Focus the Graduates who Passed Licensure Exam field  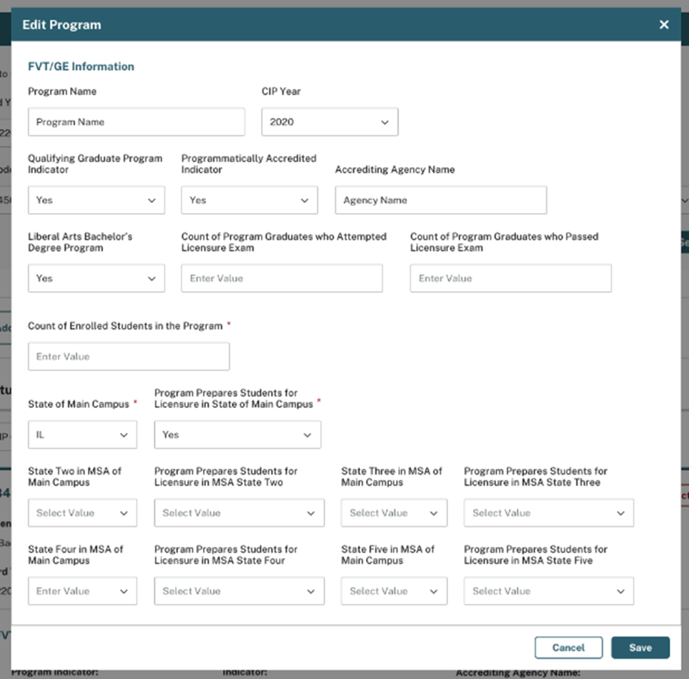510,279
